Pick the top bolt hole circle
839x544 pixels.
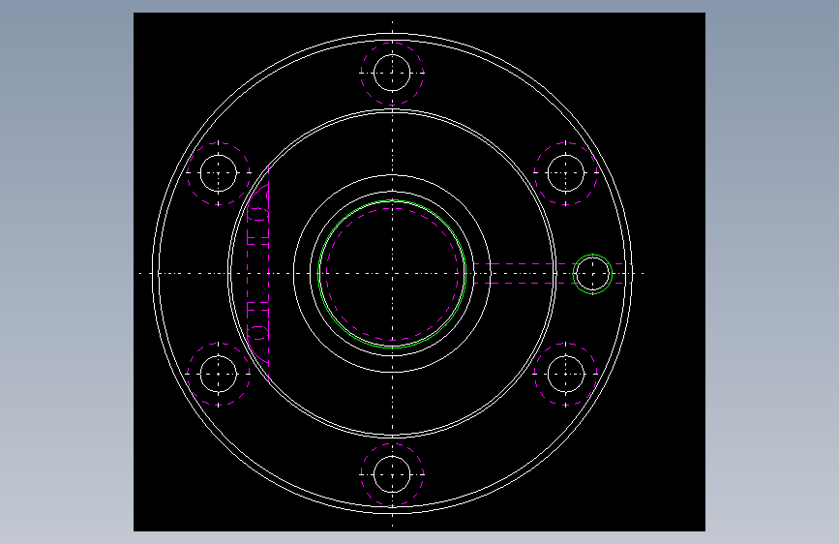(392, 73)
